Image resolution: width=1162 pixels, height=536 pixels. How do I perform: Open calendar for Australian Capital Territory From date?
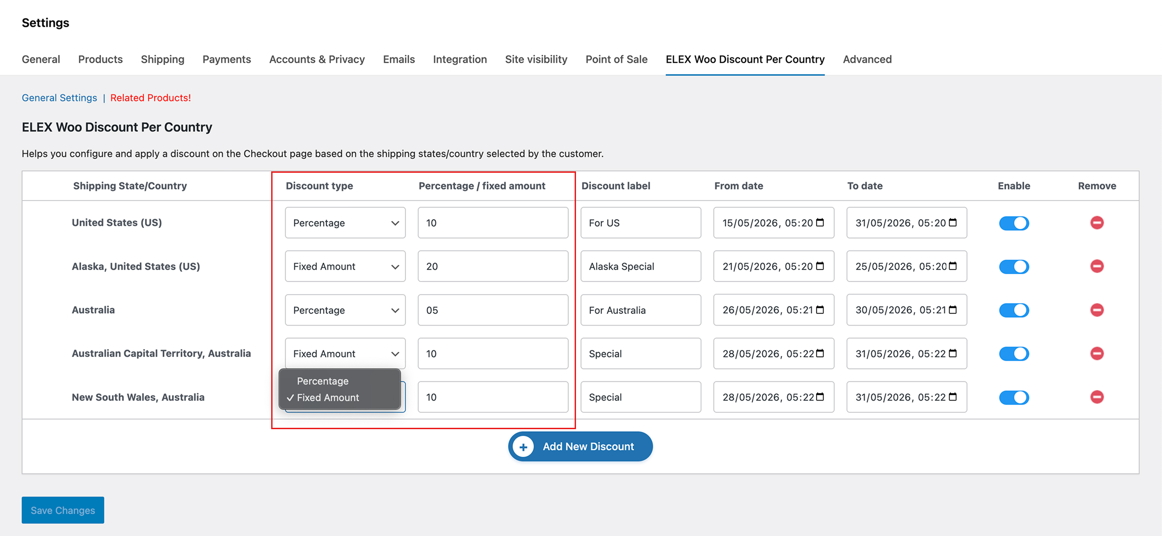coord(820,353)
